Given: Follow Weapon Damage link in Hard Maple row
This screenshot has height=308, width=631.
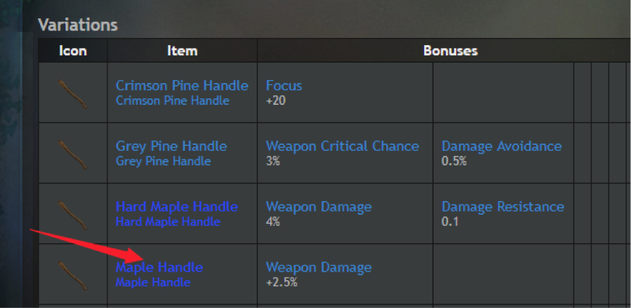Looking at the screenshot, I should tap(318, 207).
